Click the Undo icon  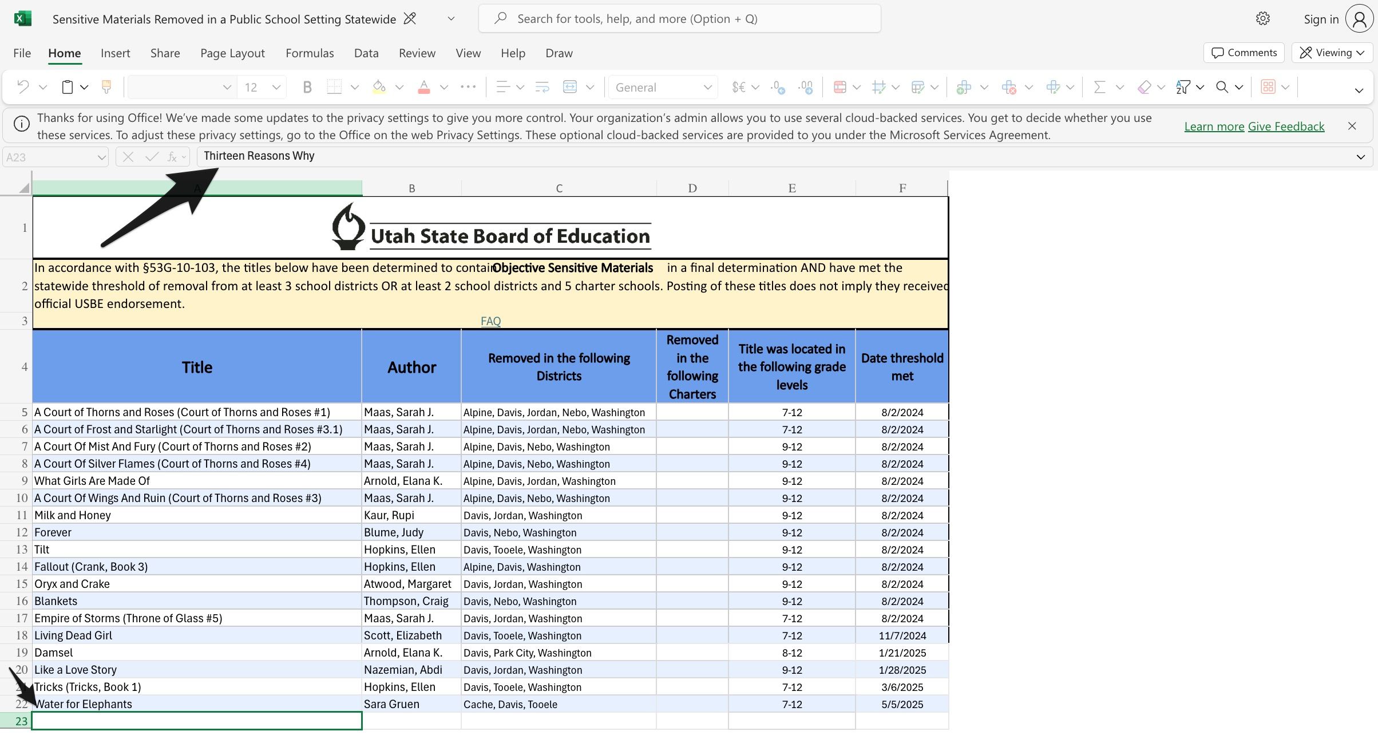[23, 87]
